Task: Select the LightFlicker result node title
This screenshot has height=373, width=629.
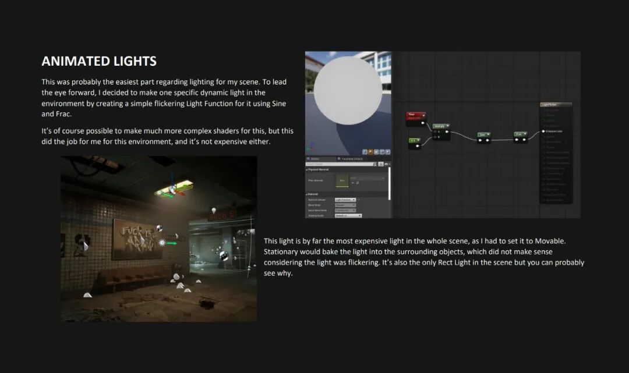Action: 556,105
